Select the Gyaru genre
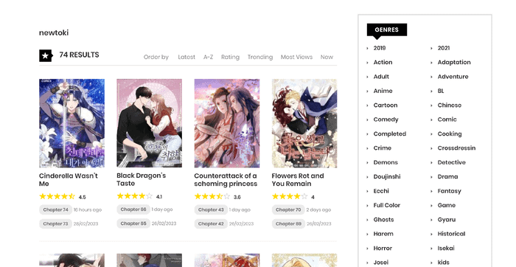 pyautogui.click(x=447, y=220)
